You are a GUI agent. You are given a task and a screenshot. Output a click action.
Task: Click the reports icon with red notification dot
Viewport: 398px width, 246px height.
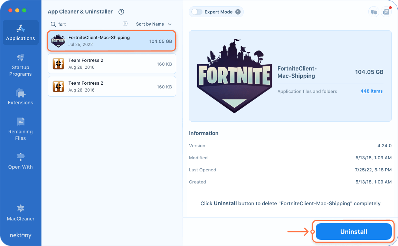click(386, 12)
